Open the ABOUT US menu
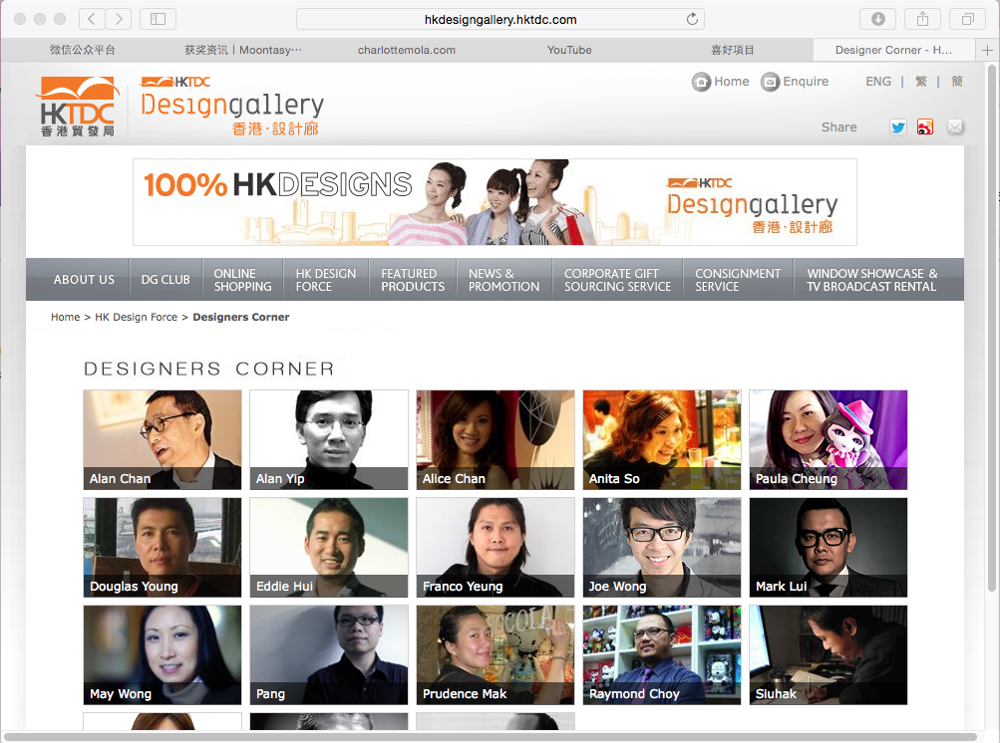This screenshot has height=743, width=1000. 78,279
